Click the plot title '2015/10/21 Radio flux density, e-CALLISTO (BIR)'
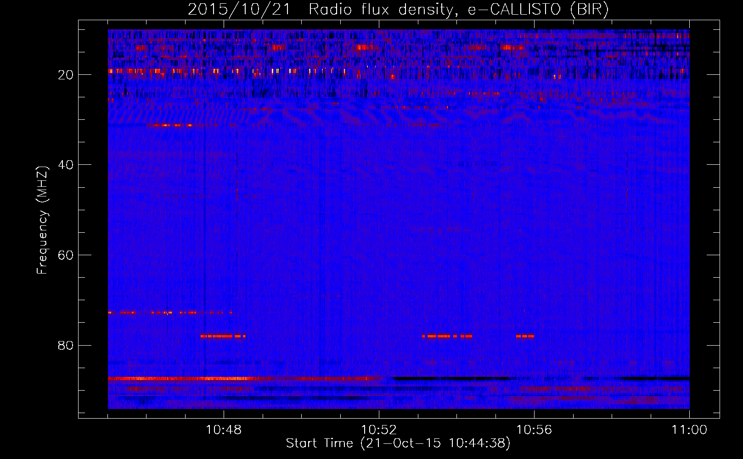 398,10
